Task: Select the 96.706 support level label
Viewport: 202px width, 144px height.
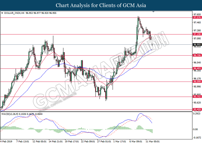Action: [197, 55]
